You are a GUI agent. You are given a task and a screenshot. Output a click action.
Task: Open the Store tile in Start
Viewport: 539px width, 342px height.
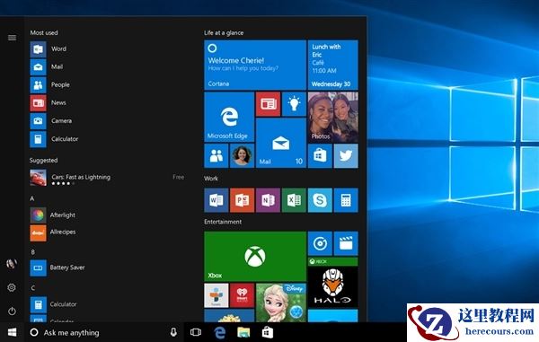(320, 156)
